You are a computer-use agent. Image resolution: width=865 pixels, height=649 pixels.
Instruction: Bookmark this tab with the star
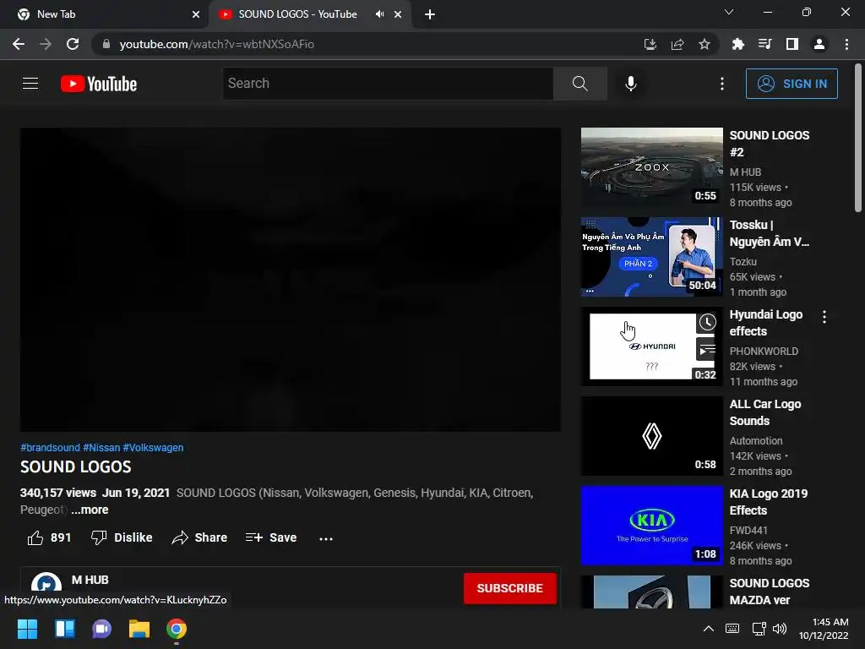tap(705, 44)
